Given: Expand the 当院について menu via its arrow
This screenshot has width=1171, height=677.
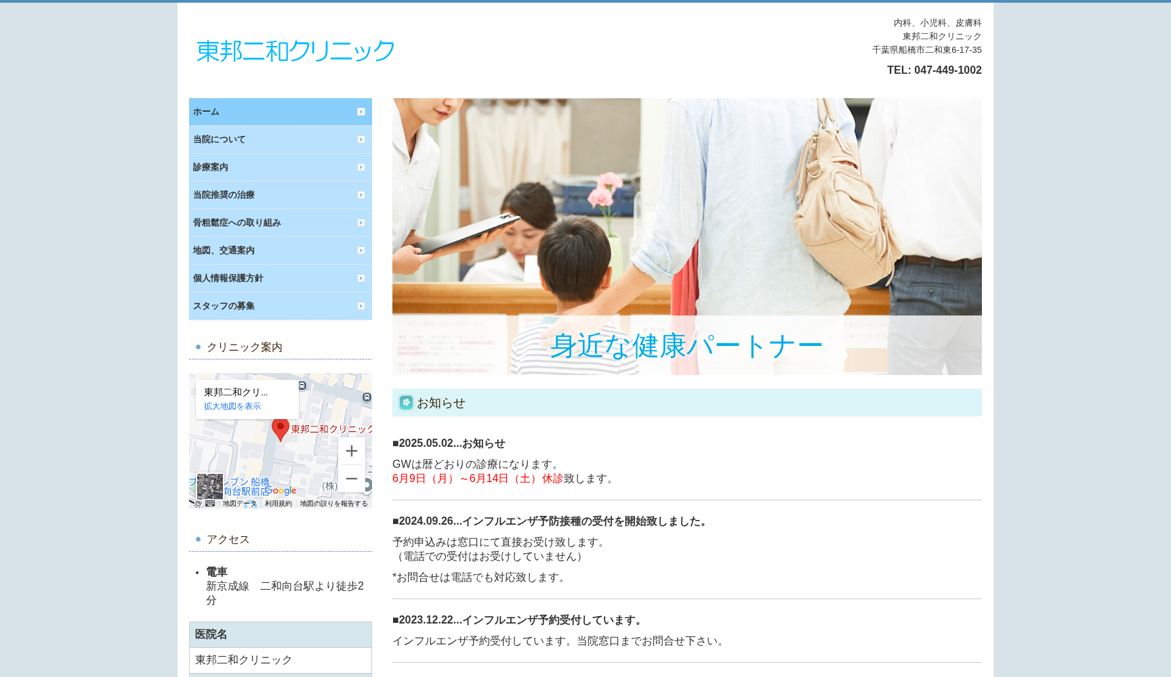Looking at the screenshot, I should pos(362,139).
